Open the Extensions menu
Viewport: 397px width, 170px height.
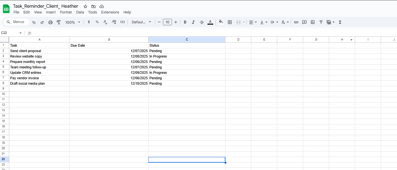click(x=110, y=12)
